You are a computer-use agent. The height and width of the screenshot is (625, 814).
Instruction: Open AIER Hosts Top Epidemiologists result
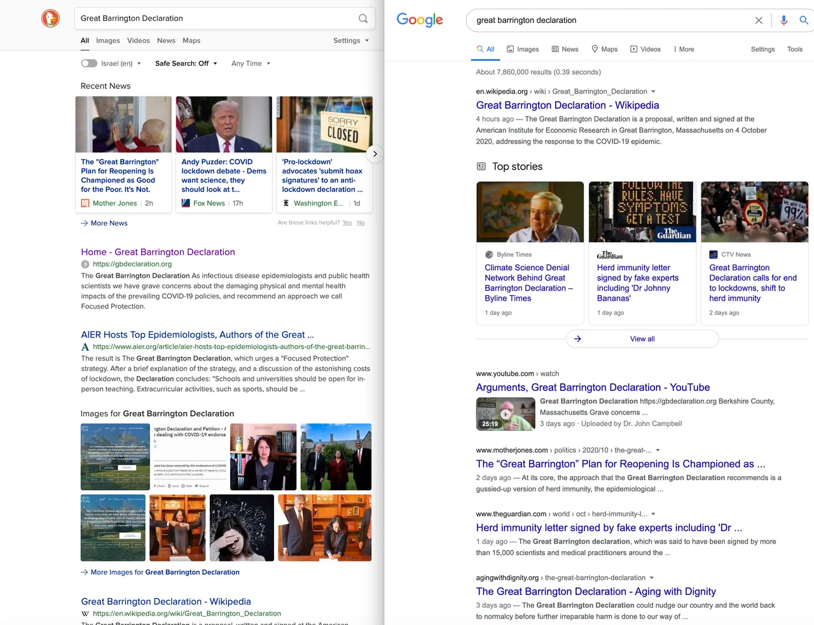click(x=197, y=335)
